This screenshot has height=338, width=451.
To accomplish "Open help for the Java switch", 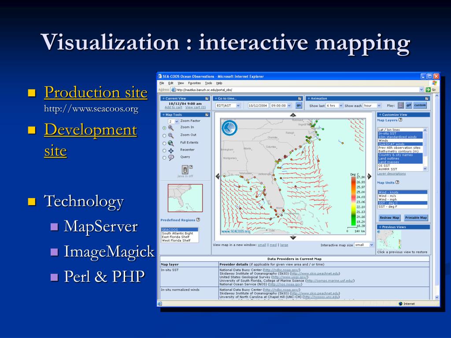I will pos(191,167).
